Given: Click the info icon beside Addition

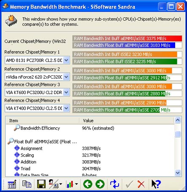Looking at the screenshot, I should click(17, 162).
